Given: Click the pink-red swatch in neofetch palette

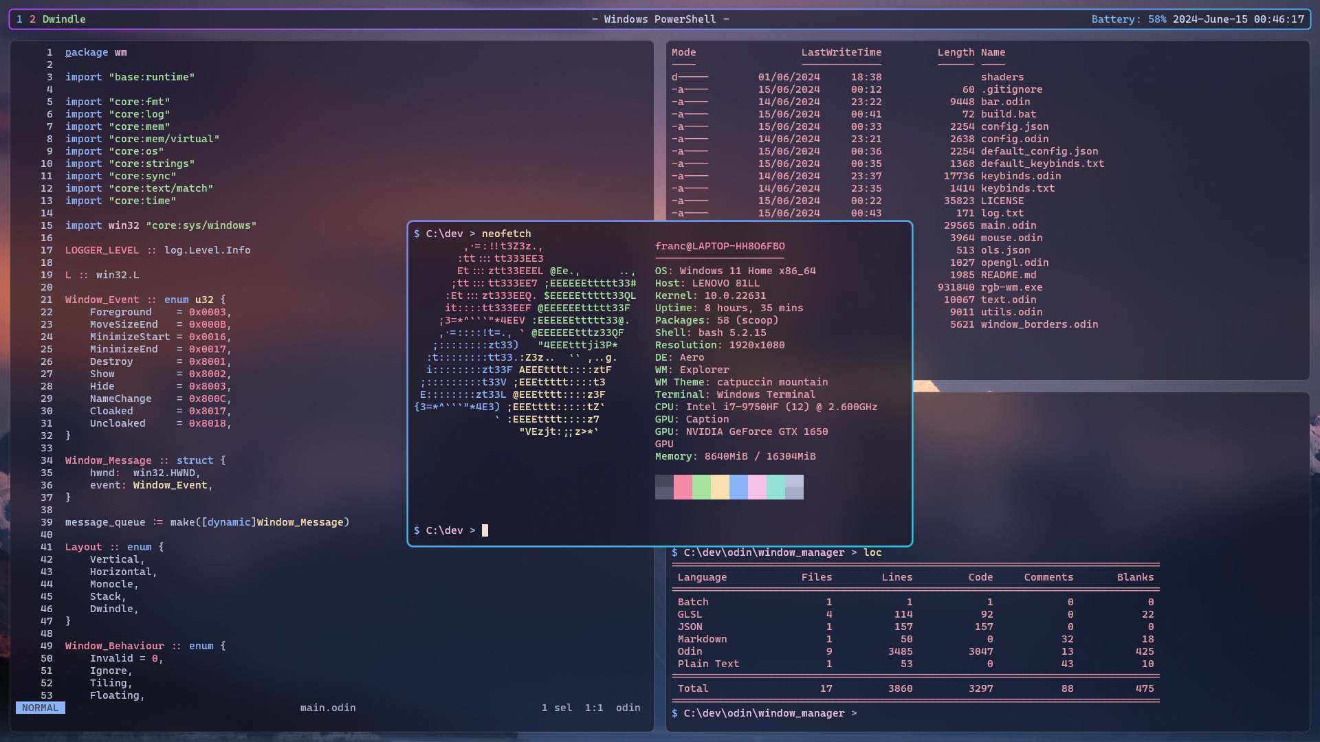Looking at the screenshot, I should pos(683,487).
